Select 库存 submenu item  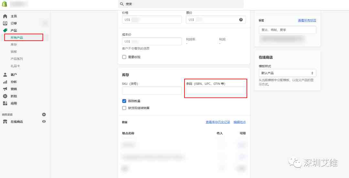coord(14,45)
